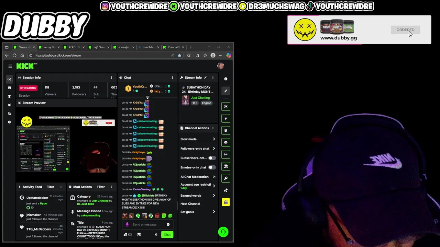Toggle Activity Feed lightning widget icon

[x=226, y=118]
